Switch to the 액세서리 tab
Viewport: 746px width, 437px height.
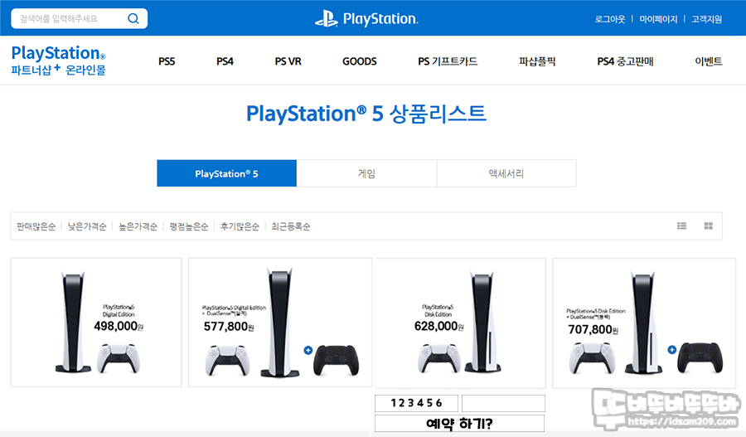[506, 173]
